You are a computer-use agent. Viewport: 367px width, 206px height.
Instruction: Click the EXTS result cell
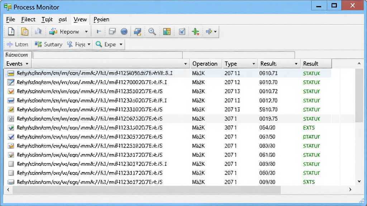[309, 128]
